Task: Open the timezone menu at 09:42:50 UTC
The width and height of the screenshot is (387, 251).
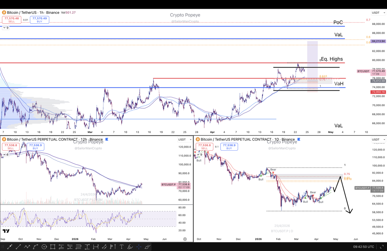Action: (363, 246)
